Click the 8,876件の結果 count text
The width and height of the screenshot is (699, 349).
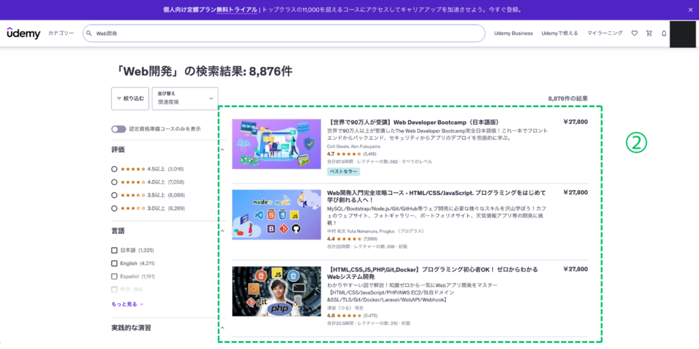click(x=568, y=98)
